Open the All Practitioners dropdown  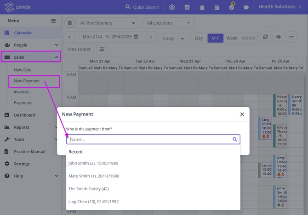pos(108,23)
